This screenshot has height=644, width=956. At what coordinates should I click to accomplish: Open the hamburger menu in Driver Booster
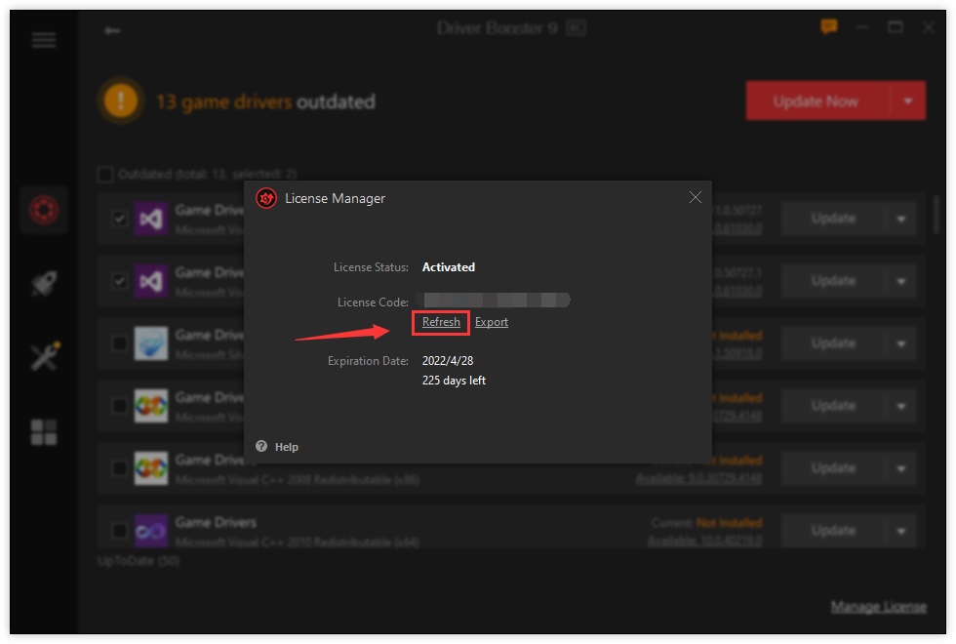click(x=44, y=40)
